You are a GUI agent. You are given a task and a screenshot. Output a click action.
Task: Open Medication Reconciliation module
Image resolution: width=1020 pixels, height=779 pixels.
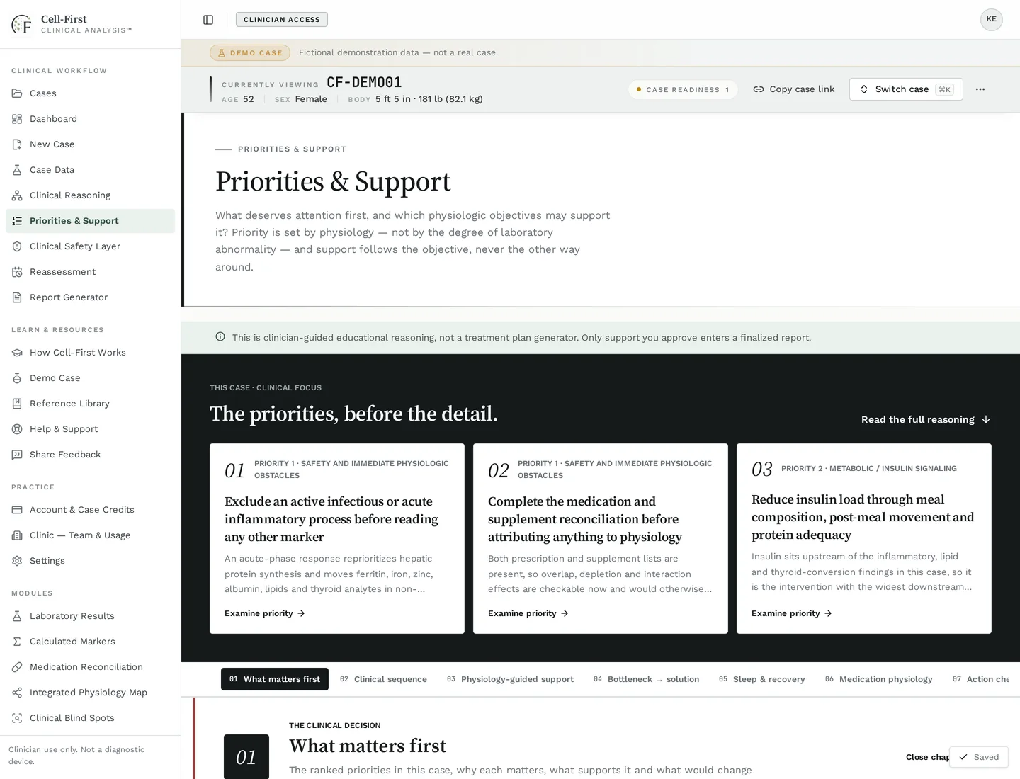[90, 667]
